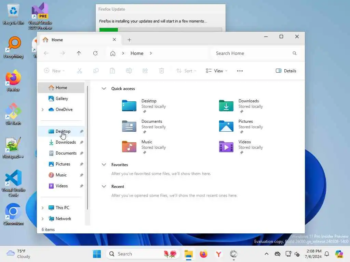Collapse the Recent section
Viewport: 350px width, 262px height.
104,187
